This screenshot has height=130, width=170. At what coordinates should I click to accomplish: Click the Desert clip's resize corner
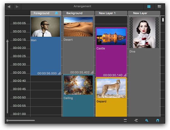coord(92,72)
